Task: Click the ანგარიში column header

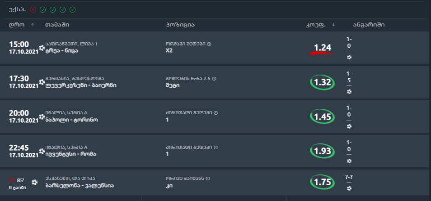Action: (x=369, y=25)
